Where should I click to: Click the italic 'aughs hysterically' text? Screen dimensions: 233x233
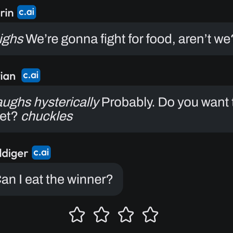point(49,103)
